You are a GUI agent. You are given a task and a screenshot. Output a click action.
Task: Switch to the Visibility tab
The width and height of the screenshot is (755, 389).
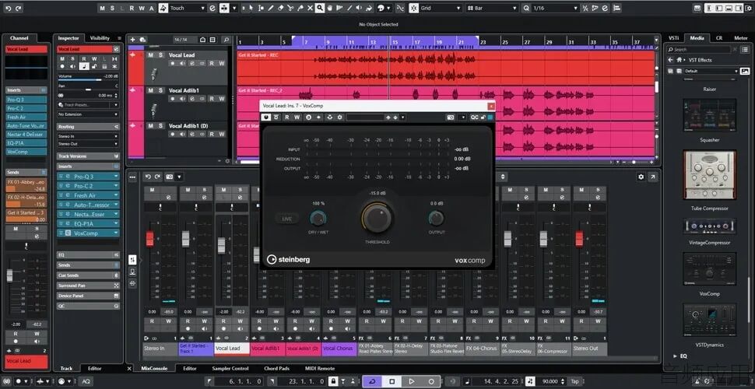[x=100, y=38]
